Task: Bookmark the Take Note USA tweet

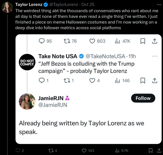Action: [x=143, y=81]
